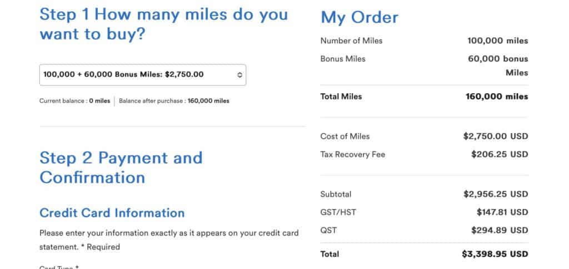Click the Tax Recovery Fee label

353,154
